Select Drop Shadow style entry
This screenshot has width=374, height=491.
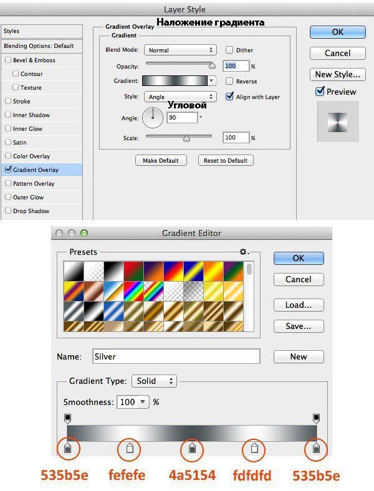coord(42,211)
